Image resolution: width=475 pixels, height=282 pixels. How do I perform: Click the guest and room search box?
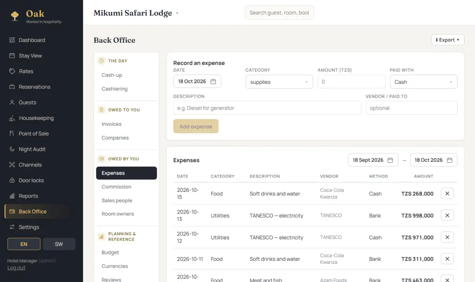pyautogui.click(x=279, y=13)
